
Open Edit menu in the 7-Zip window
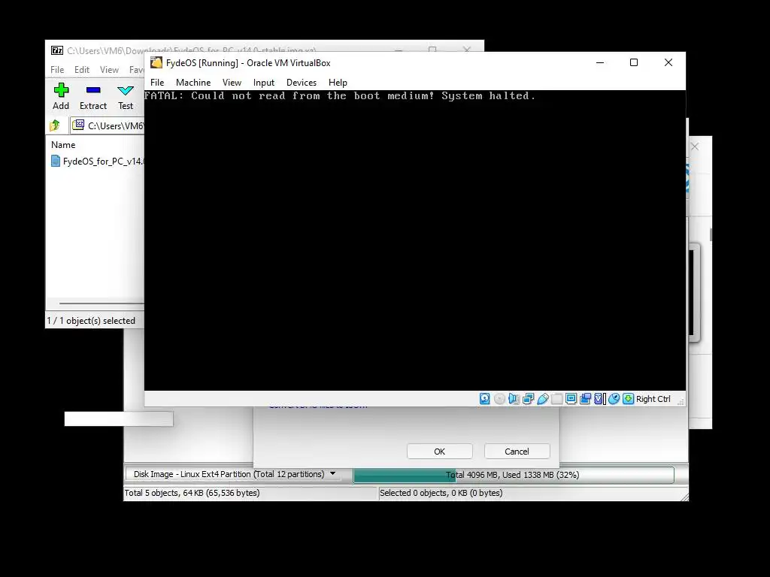[x=81, y=70]
